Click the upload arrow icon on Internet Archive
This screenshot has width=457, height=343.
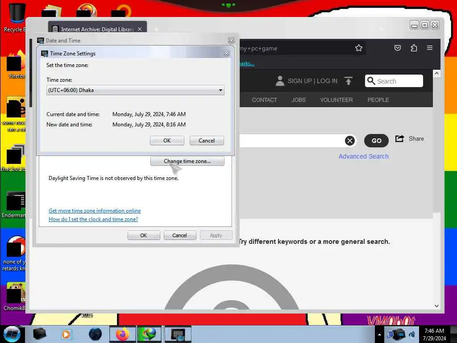click(348, 81)
